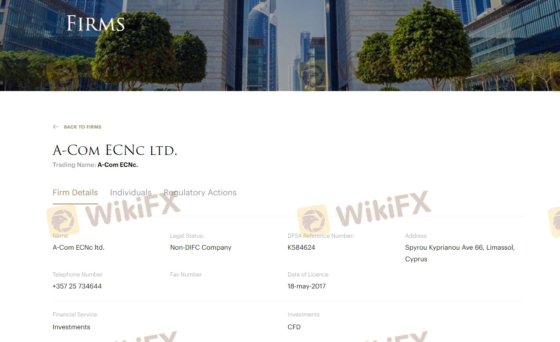This screenshot has width=560, height=342.
Task: Open the Firm Details tab
Action: [x=75, y=193]
